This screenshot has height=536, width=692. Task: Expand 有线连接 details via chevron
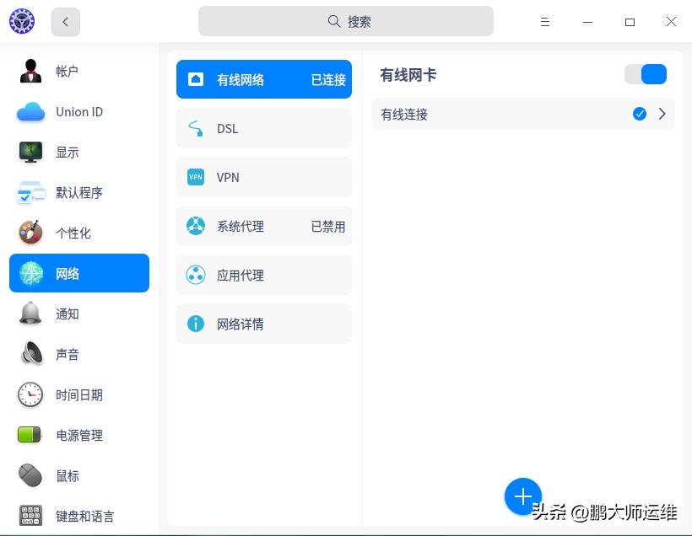[x=662, y=114]
